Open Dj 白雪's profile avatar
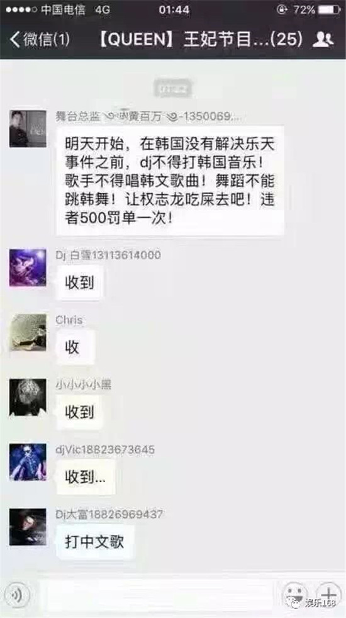 click(x=28, y=267)
